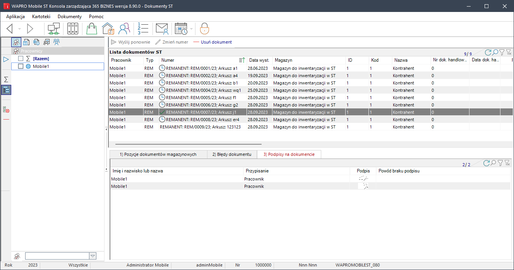Open the green shopping bag icon

(91, 29)
